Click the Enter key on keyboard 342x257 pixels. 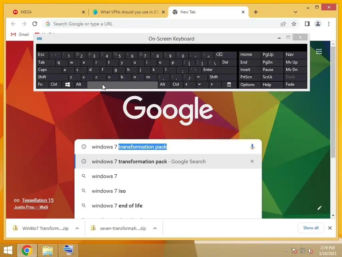click(219, 70)
